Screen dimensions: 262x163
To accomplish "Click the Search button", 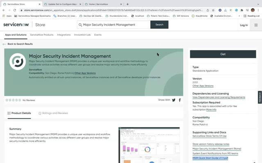I will tap(159, 24).
